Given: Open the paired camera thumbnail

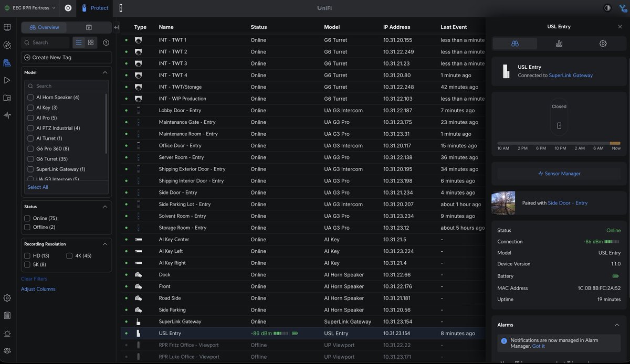Looking at the screenshot, I should 503,203.
